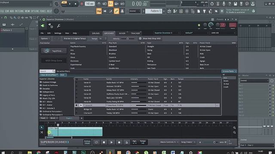Open the FL Studio FILE menu
Image resolution: width=275 pixels, height=154 pixels.
[x=2, y=11]
